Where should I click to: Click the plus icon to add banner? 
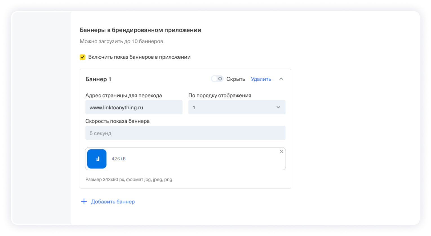click(x=84, y=201)
